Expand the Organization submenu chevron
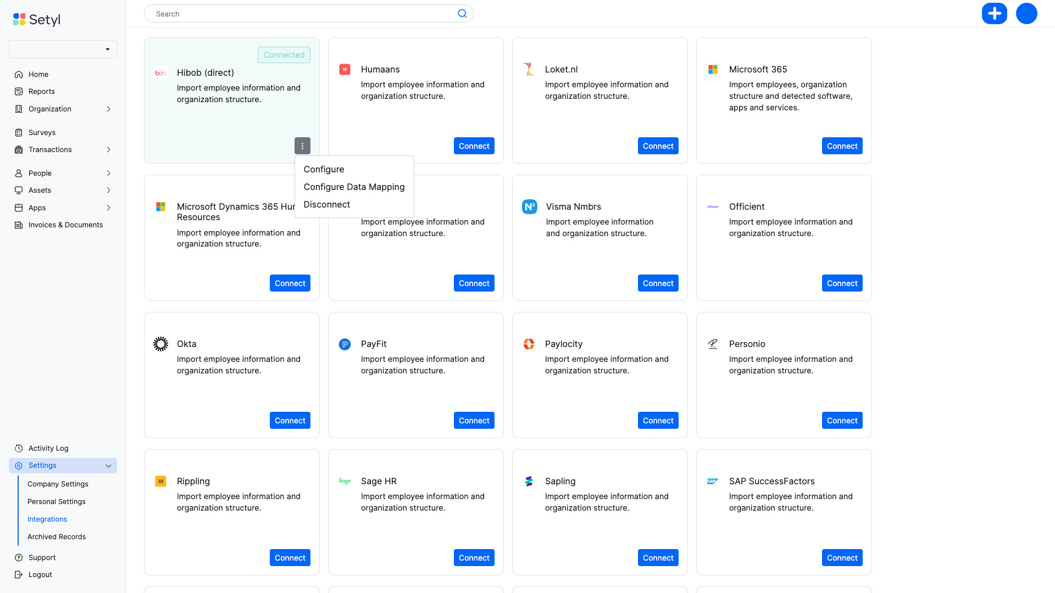 click(108, 109)
